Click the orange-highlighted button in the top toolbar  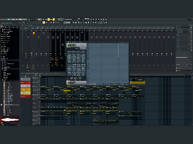point(49,20)
